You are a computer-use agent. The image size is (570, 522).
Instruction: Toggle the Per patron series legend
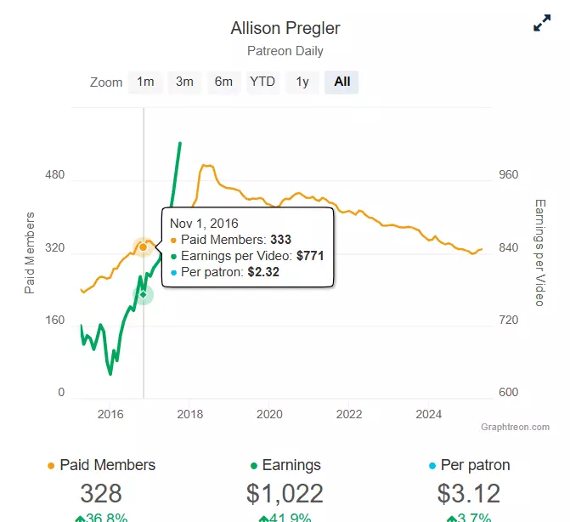pyautogui.click(x=469, y=465)
